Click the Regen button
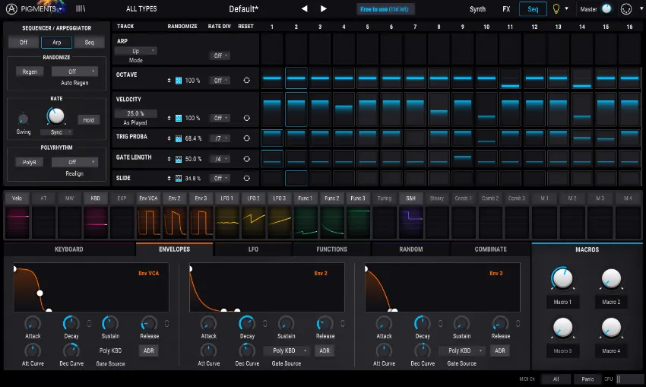Screen dimensions: 646x387 (30, 71)
